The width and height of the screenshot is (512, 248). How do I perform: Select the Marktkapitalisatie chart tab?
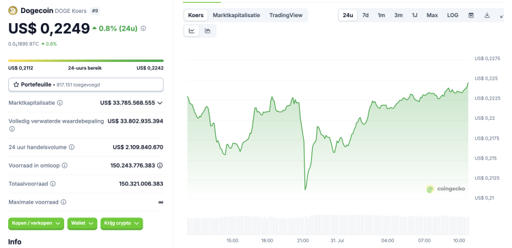(x=236, y=15)
